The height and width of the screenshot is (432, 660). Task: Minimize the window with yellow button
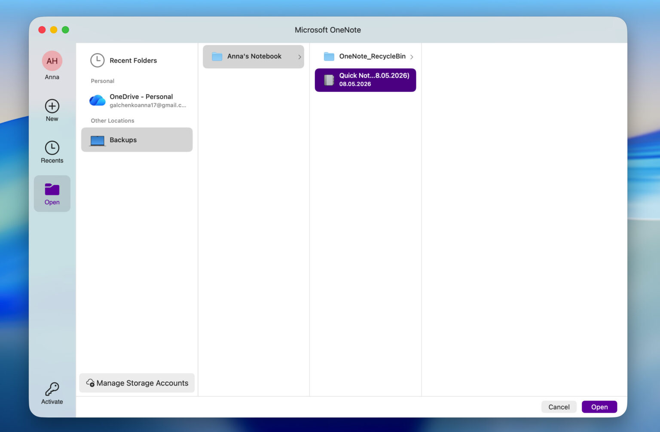[x=54, y=30]
